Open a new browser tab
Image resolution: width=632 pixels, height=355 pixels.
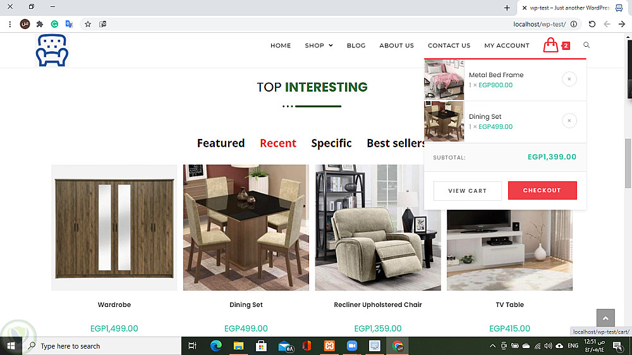pyautogui.click(x=507, y=8)
